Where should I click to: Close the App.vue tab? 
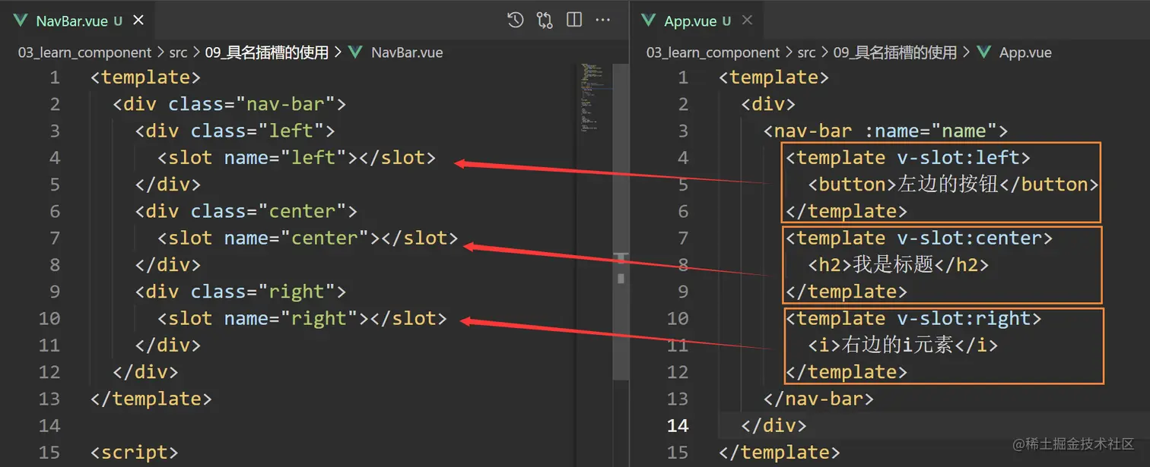coord(747,21)
